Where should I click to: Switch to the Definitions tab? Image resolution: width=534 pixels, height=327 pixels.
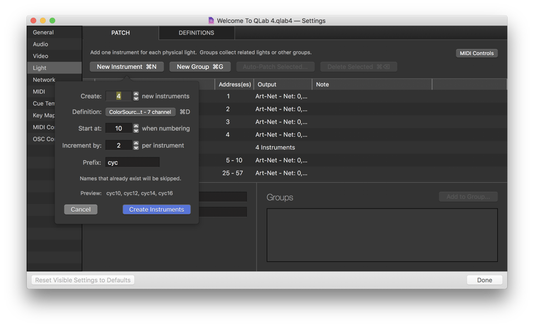pos(196,33)
